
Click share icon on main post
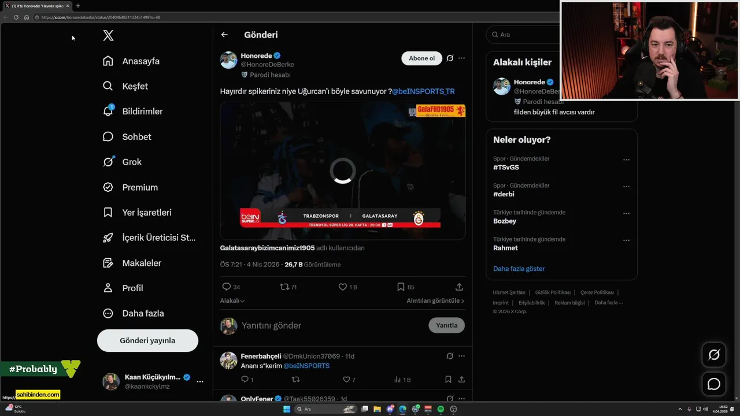(x=459, y=287)
